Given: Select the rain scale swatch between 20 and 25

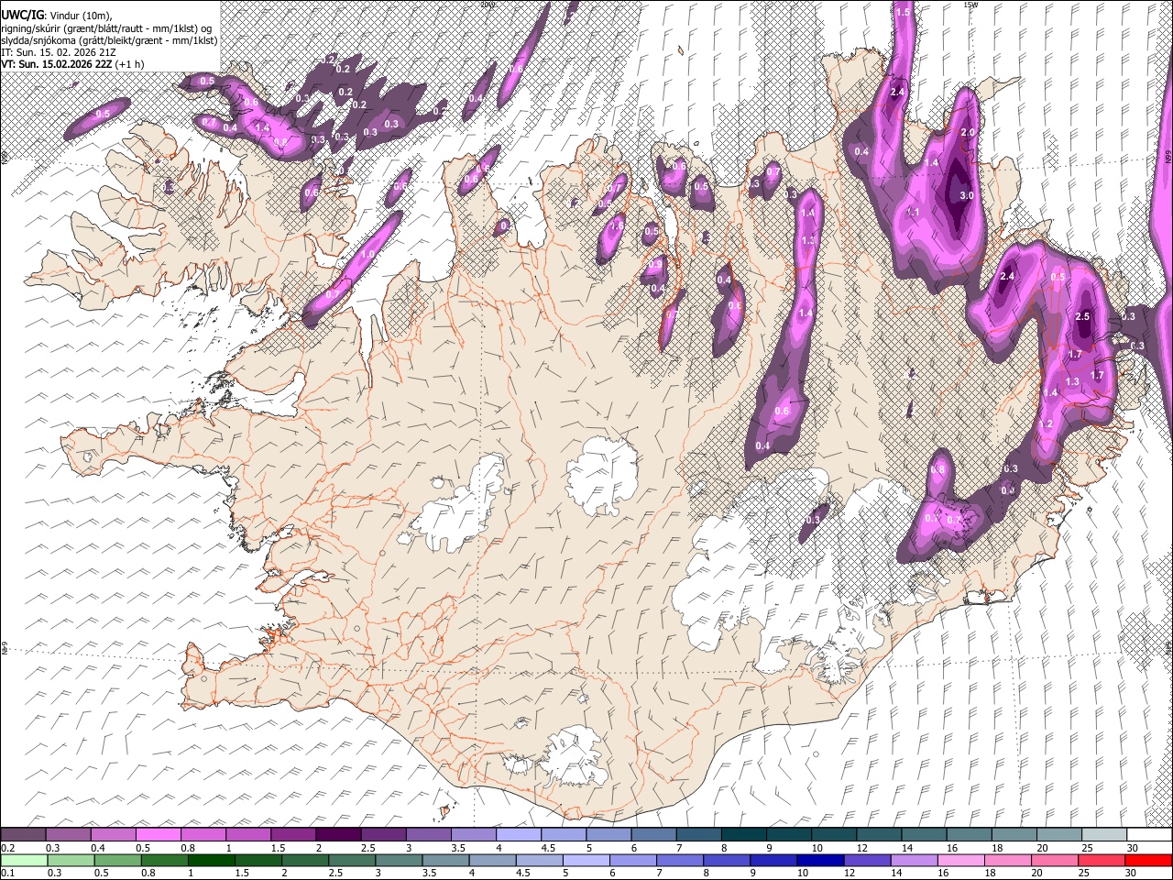Looking at the screenshot, I should [1055, 860].
